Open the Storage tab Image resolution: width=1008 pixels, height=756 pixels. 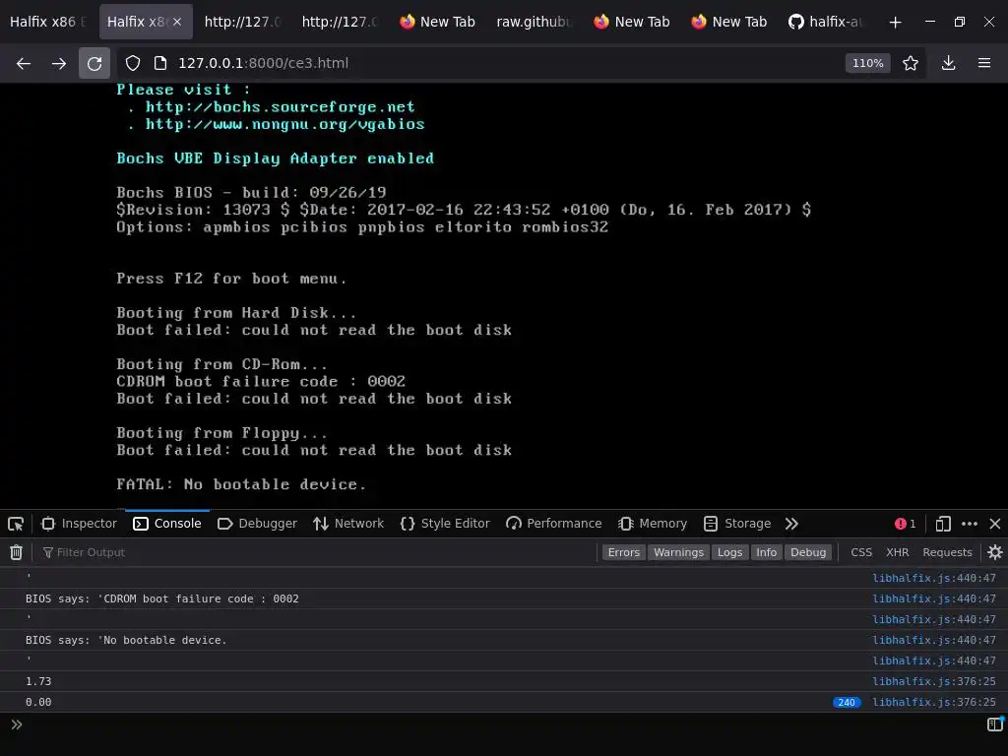tap(737, 524)
